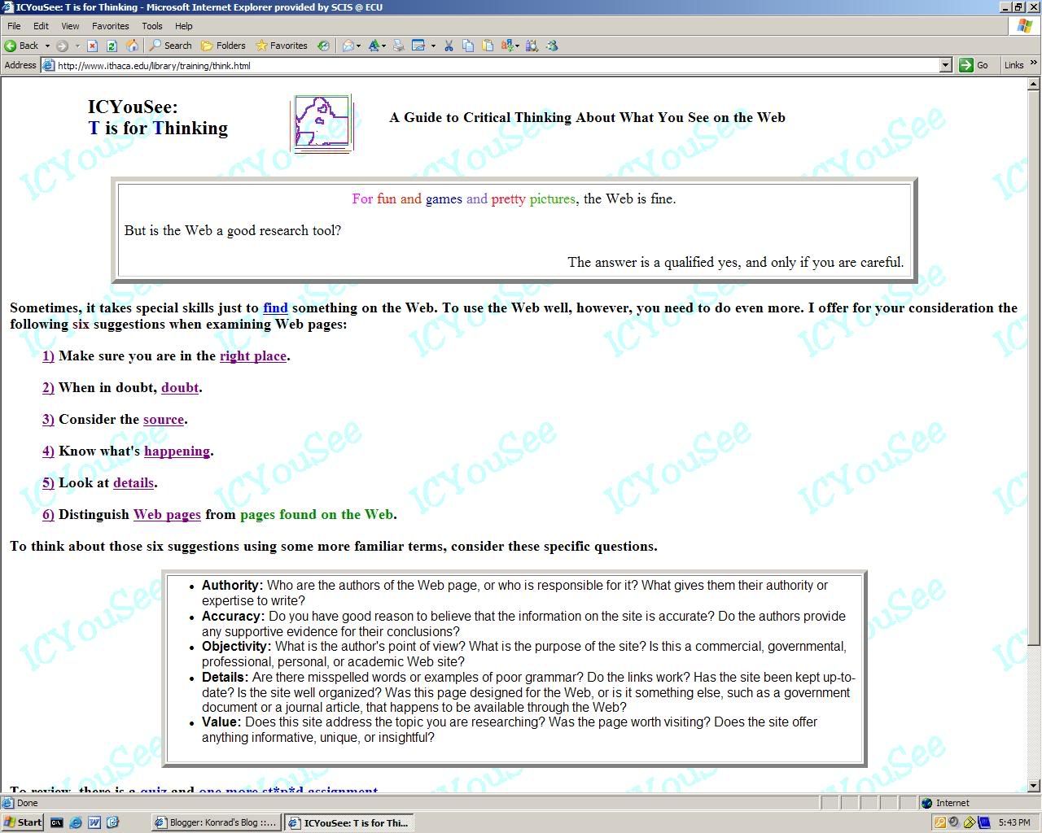Click the Forward arrow button
1042x833 pixels.
pyautogui.click(x=62, y=46)
